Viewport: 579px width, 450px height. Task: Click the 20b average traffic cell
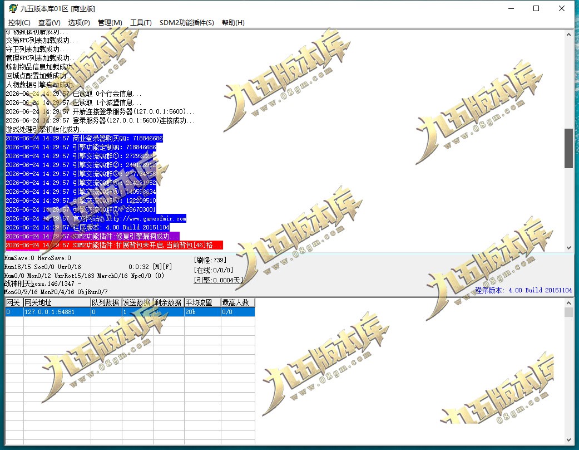(202, 312)
